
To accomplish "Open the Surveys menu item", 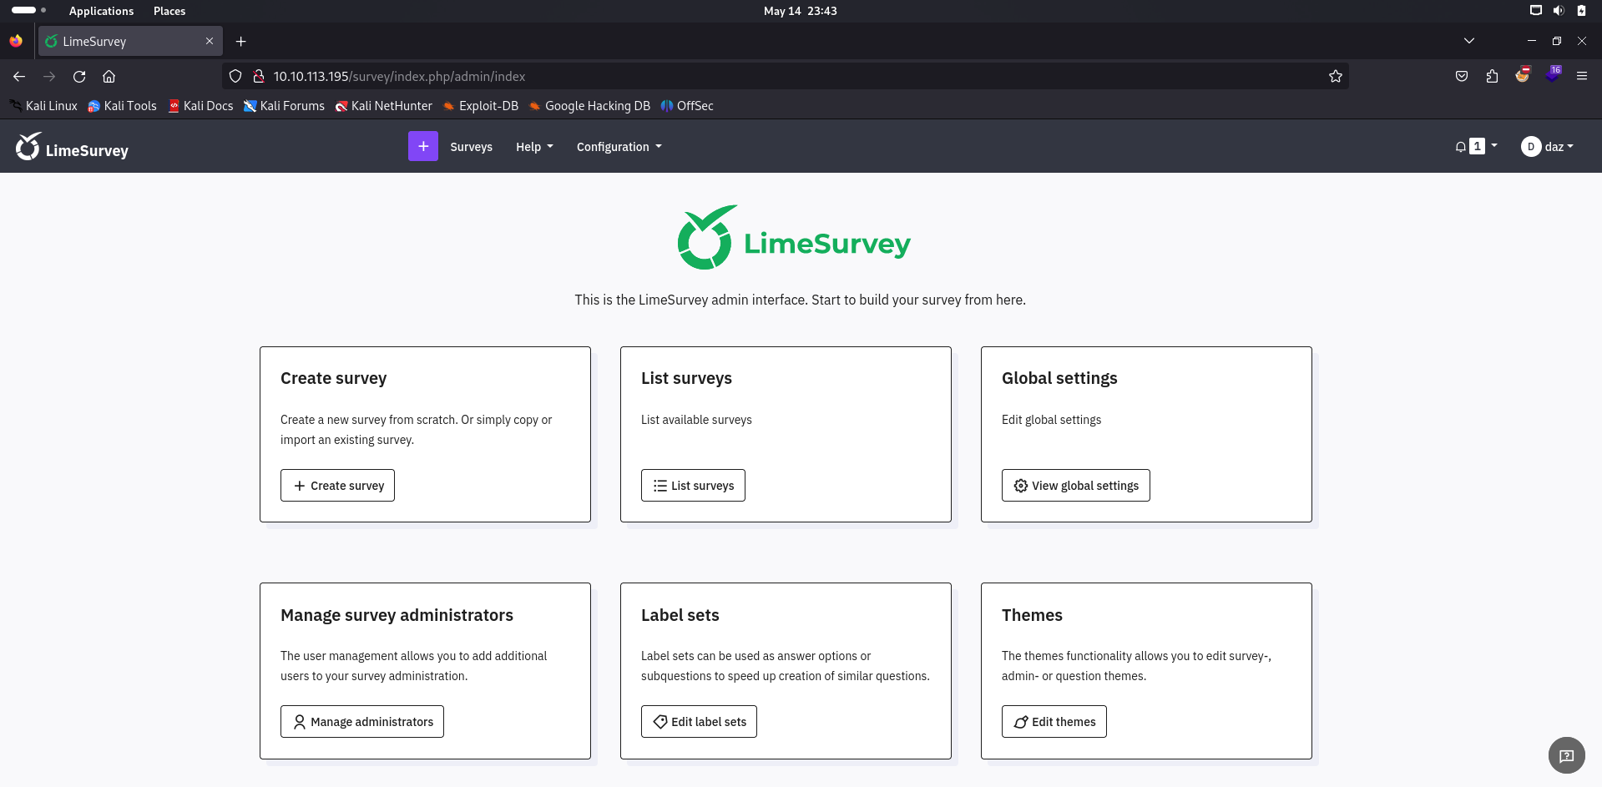I will pyautogui.click(x=471, y=147).
